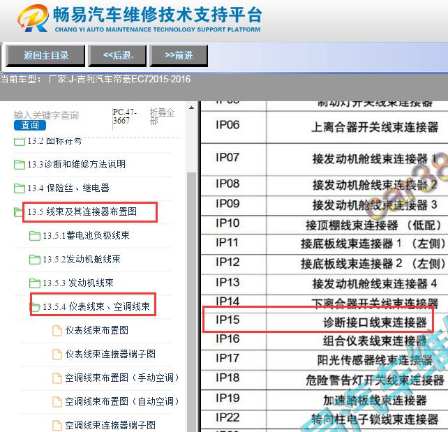Select tree item 13.3诊断和维修方法说明
448x432 pixels.
pyautogui.click(x=77, y=164)
